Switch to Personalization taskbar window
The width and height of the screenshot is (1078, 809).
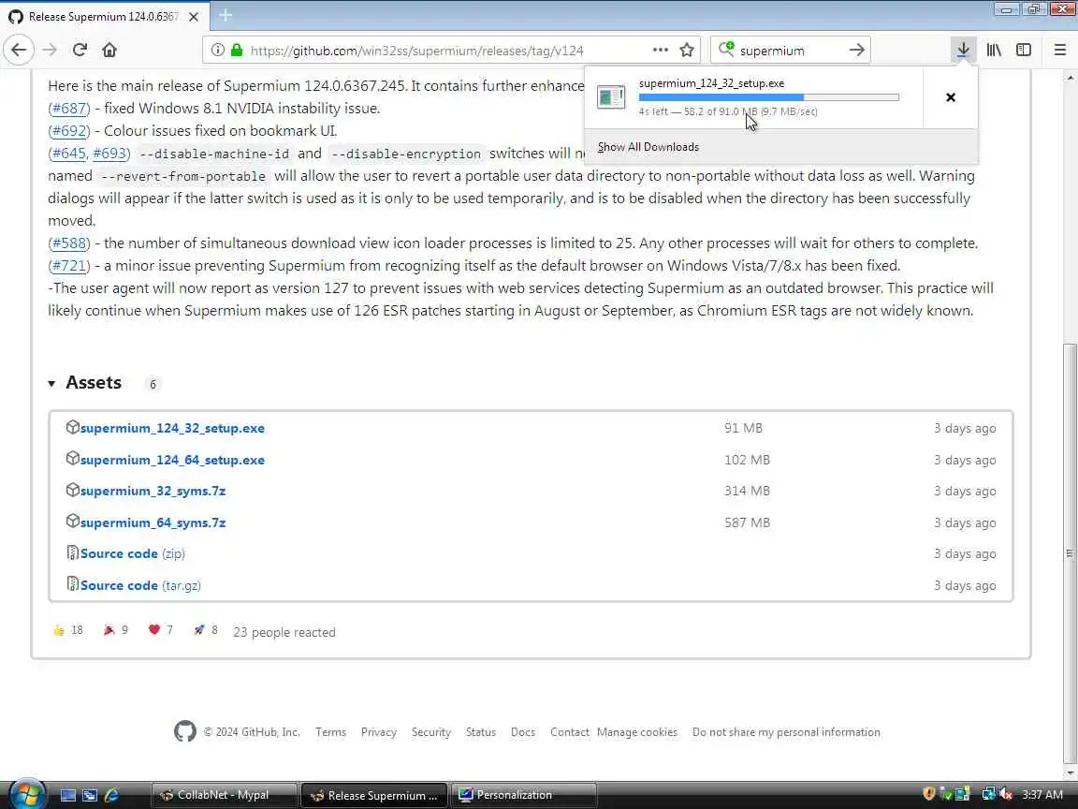(x=523, y=795)
